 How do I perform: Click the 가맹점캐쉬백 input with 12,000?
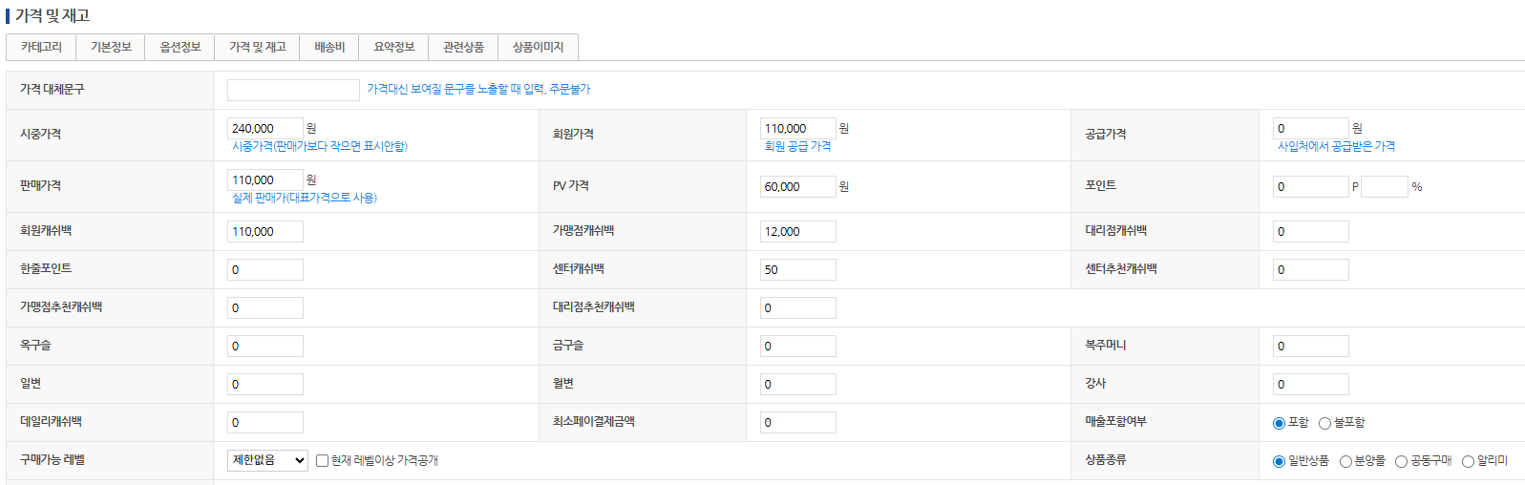[x=797, y=231]
